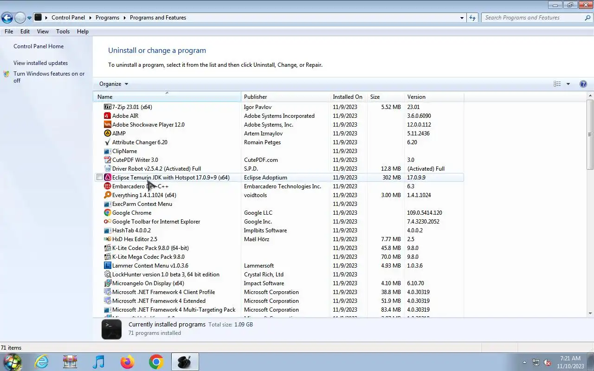Click the Driver Robot program icon
594x371 pixels.
coord(108,169)
